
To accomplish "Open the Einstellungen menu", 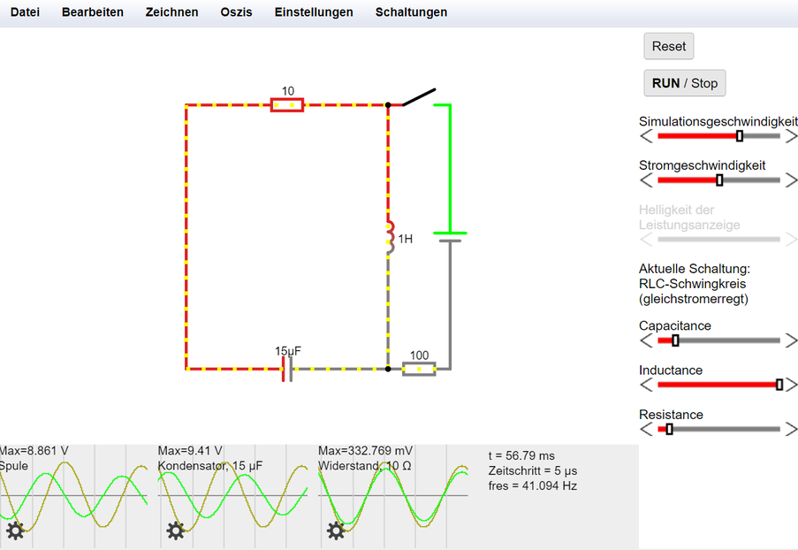I will tap(314, 12).
